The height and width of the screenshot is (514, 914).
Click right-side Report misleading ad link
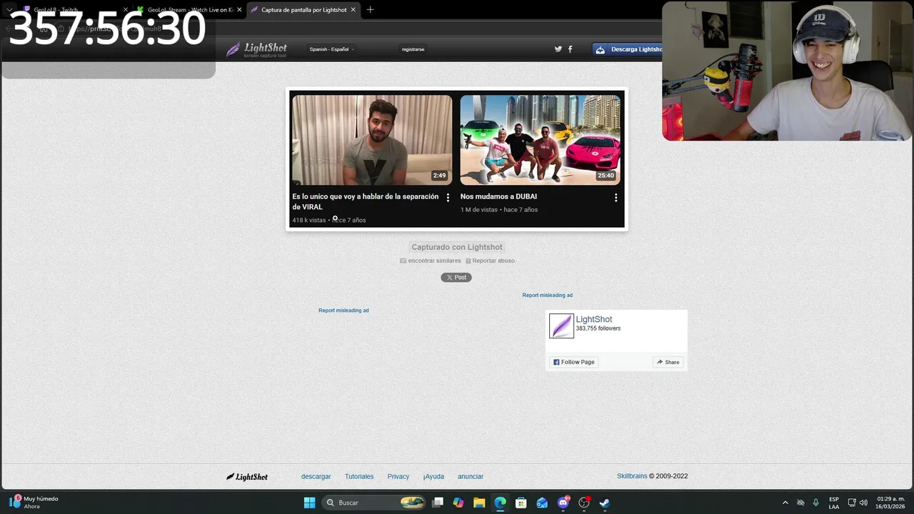pos(547,295)
